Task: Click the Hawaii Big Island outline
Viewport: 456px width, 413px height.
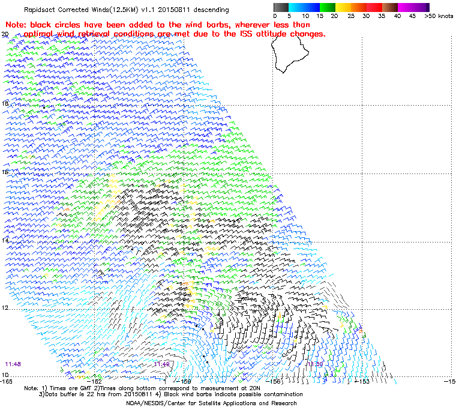Action: pos(290,55)
